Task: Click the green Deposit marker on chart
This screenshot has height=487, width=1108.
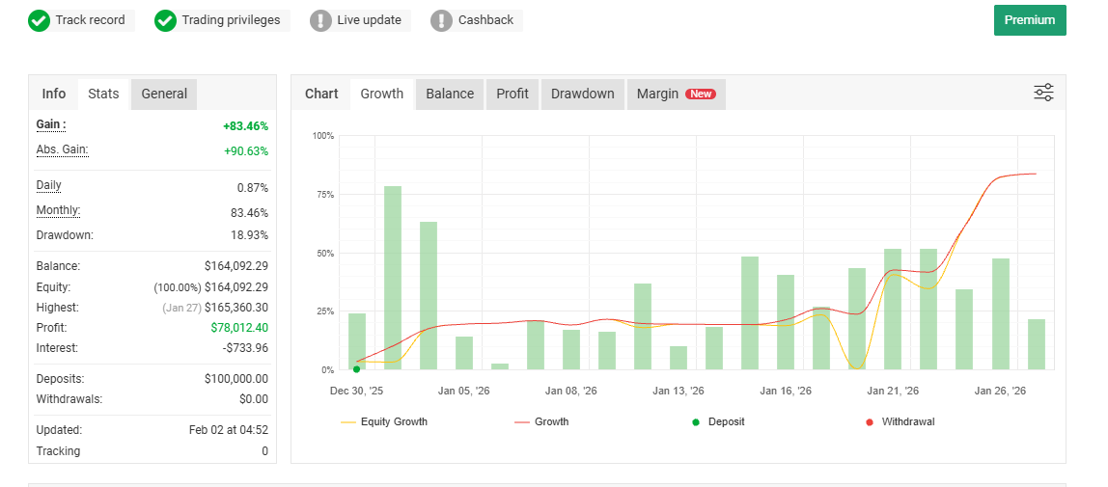Action: [357, 368]
